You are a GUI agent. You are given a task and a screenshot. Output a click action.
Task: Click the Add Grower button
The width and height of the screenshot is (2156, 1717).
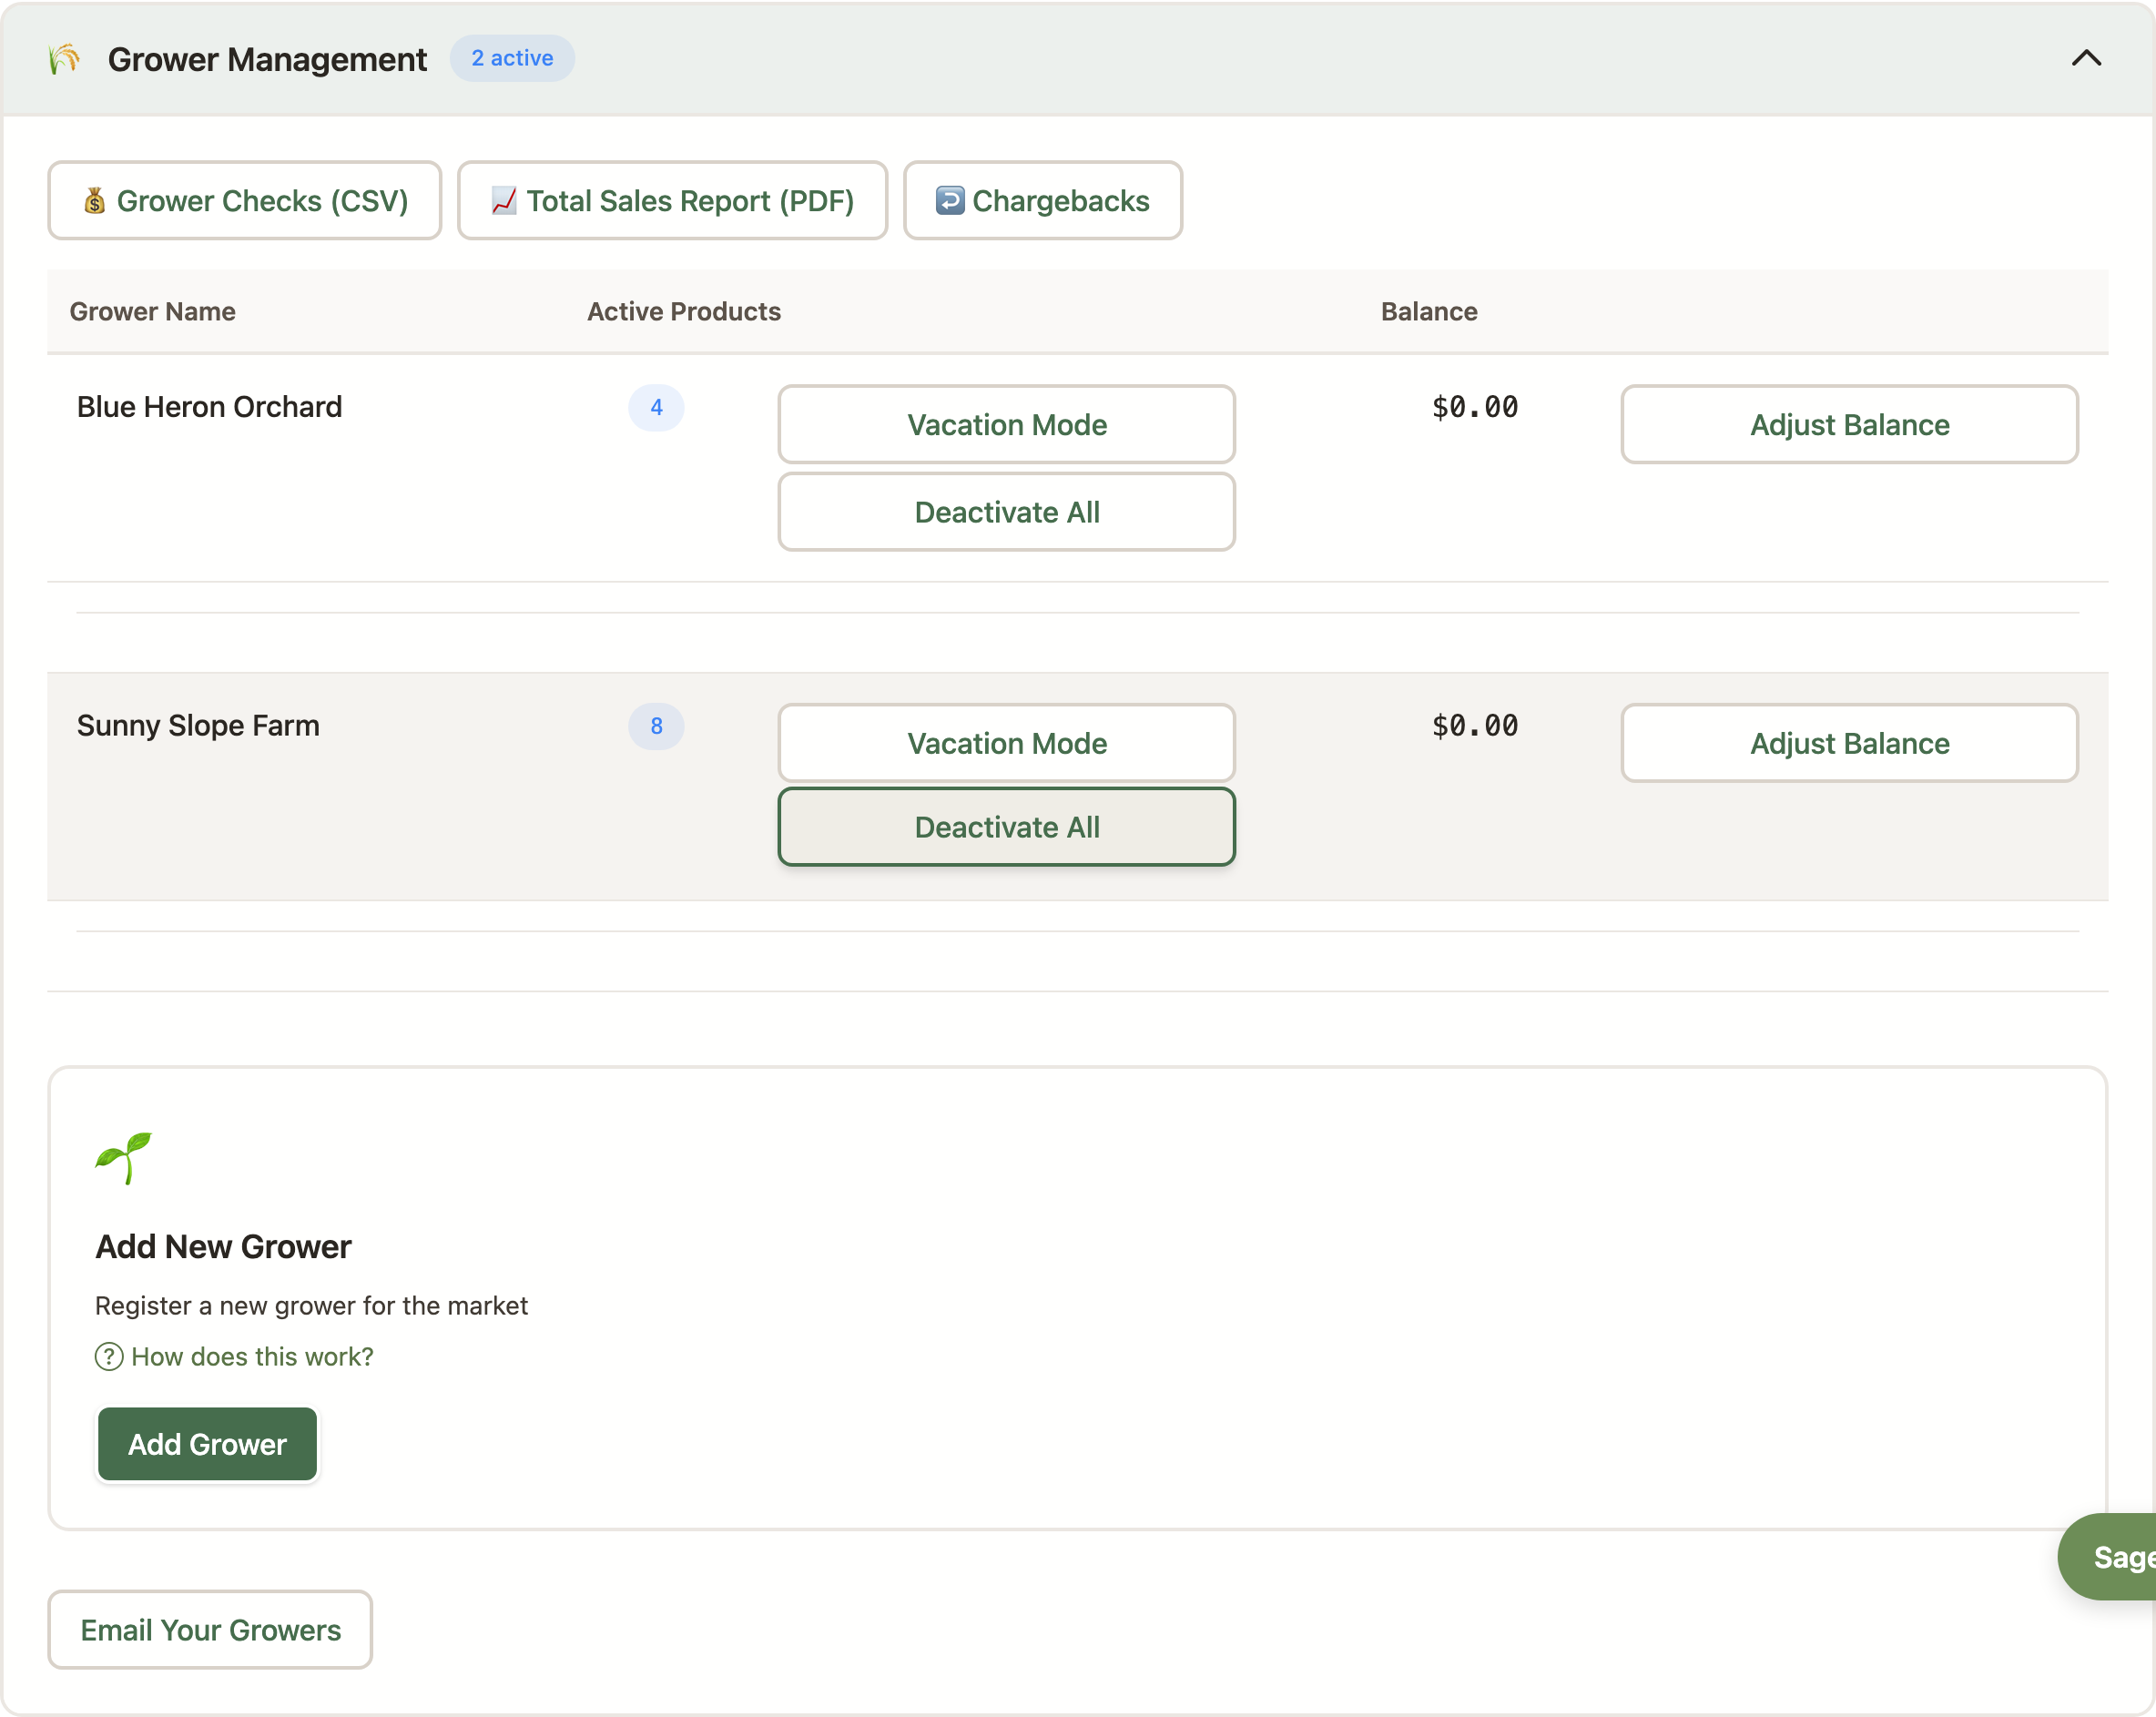207,1444
